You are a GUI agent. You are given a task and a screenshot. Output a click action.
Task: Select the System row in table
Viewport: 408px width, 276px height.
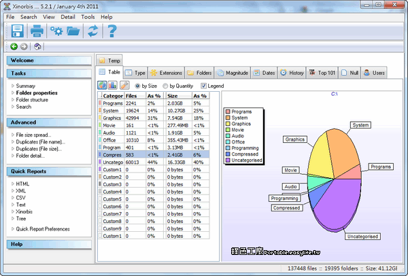click(154, 111)
